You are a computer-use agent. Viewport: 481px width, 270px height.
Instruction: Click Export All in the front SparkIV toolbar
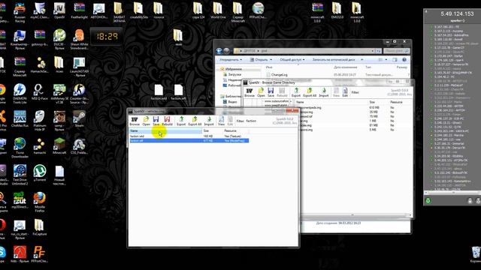click(195, 121)
